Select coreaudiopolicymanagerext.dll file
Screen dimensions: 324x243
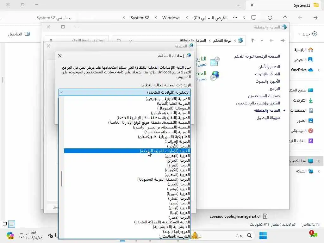tap(238, 216)
